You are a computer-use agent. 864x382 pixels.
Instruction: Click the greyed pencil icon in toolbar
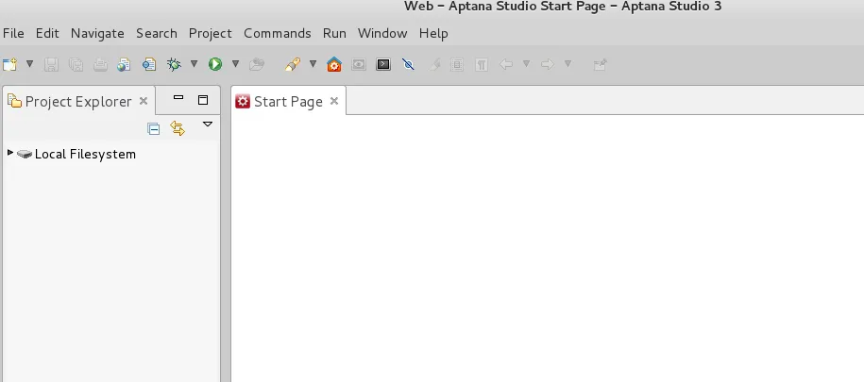pyautogui.click(x=434, y=64)
